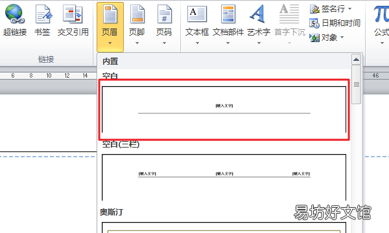The image size is (389, 233).
Task: Pick the 奥斯汀 header template preview
Action: (224, 228)
